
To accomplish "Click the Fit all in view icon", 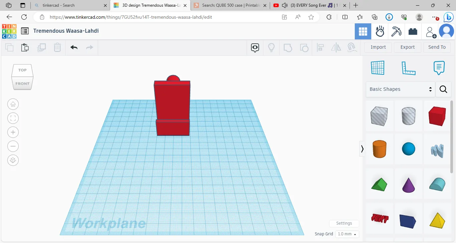I will tap(13, 118).
